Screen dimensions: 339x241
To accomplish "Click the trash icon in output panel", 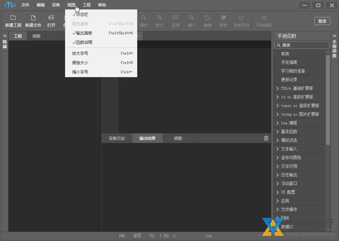I will [266, 138].
